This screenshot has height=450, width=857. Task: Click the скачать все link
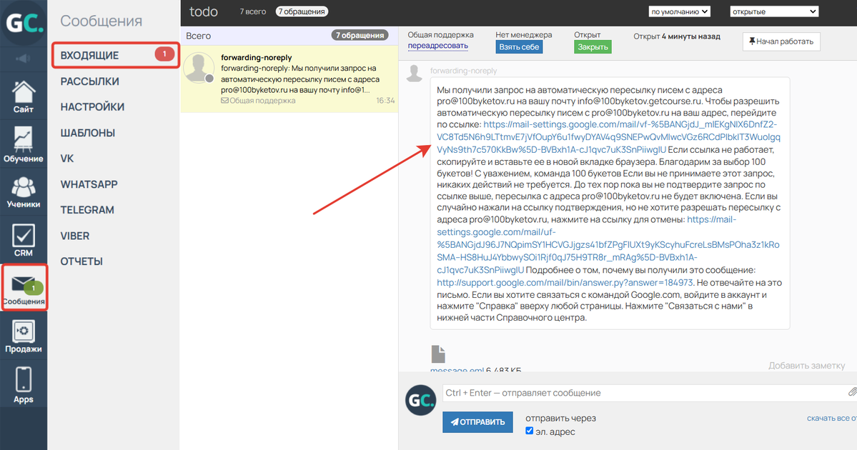point(831,419)
